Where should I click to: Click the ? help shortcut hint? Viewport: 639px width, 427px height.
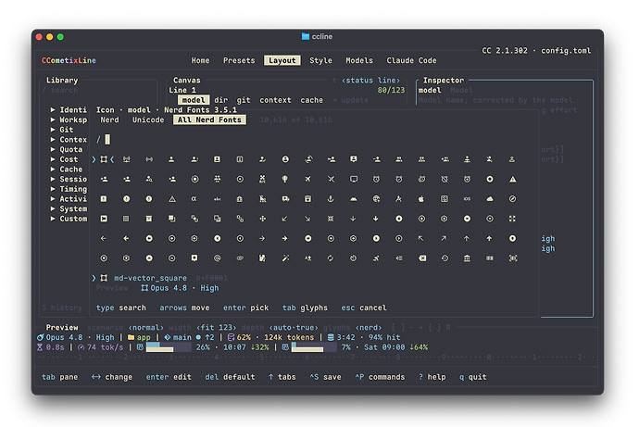click(432, 377)
